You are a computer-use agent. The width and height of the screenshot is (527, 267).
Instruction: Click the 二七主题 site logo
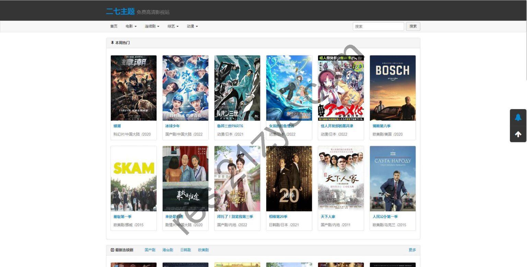tap(120, 11)
